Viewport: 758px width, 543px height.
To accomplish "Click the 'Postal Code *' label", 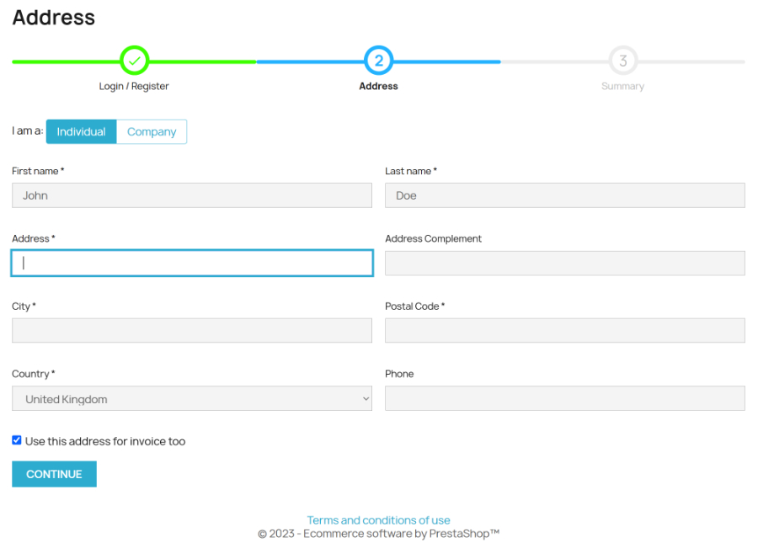I will [x=414, y=306].
